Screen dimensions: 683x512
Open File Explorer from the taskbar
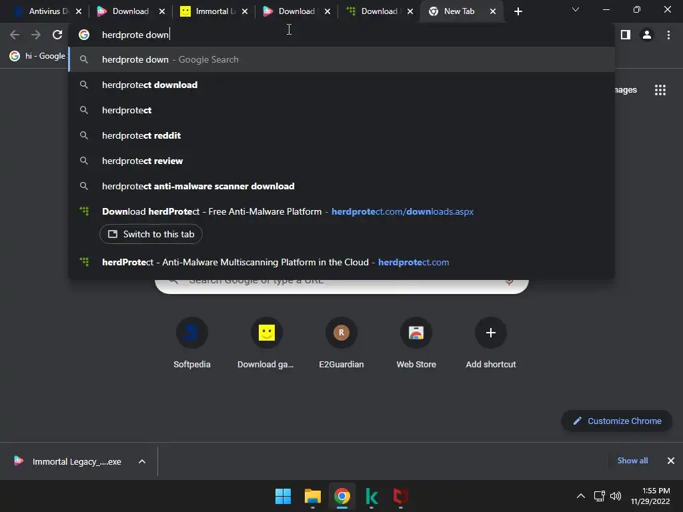(x=313, y=496)
